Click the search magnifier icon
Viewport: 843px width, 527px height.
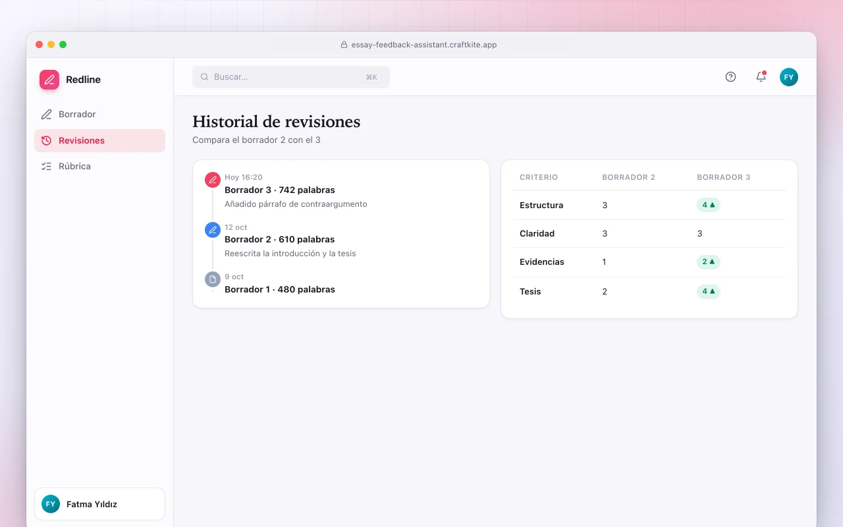[204, 77]
